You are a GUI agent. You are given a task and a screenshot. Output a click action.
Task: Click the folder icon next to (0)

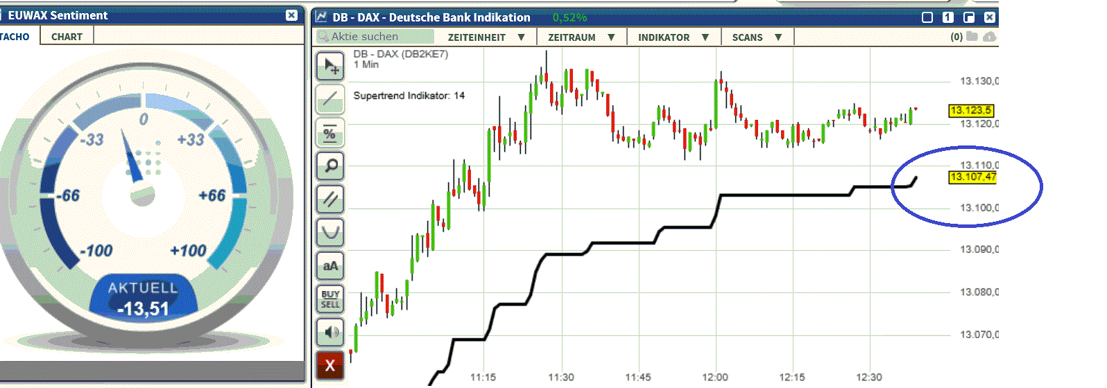point(972,37)
